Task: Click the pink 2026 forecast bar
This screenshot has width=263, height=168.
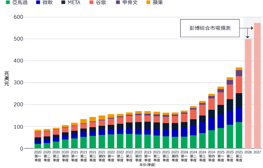Action: click(x=248, y=93)
